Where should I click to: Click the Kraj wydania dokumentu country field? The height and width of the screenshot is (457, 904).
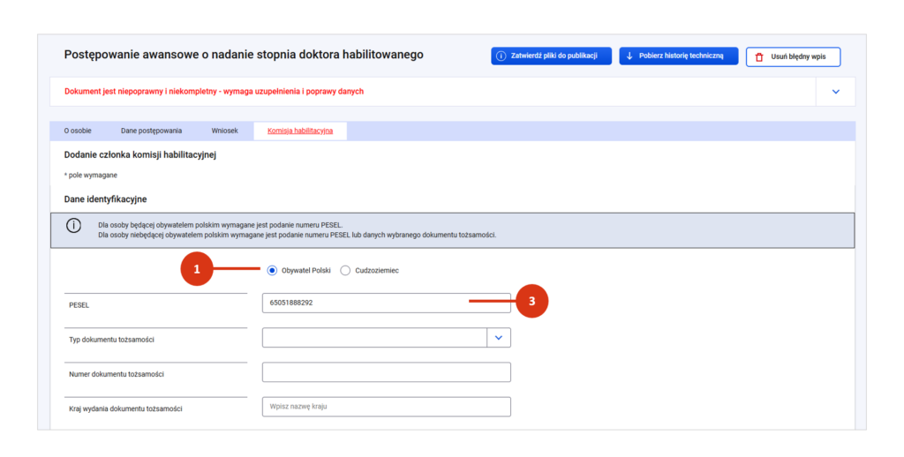coord(386,407)
